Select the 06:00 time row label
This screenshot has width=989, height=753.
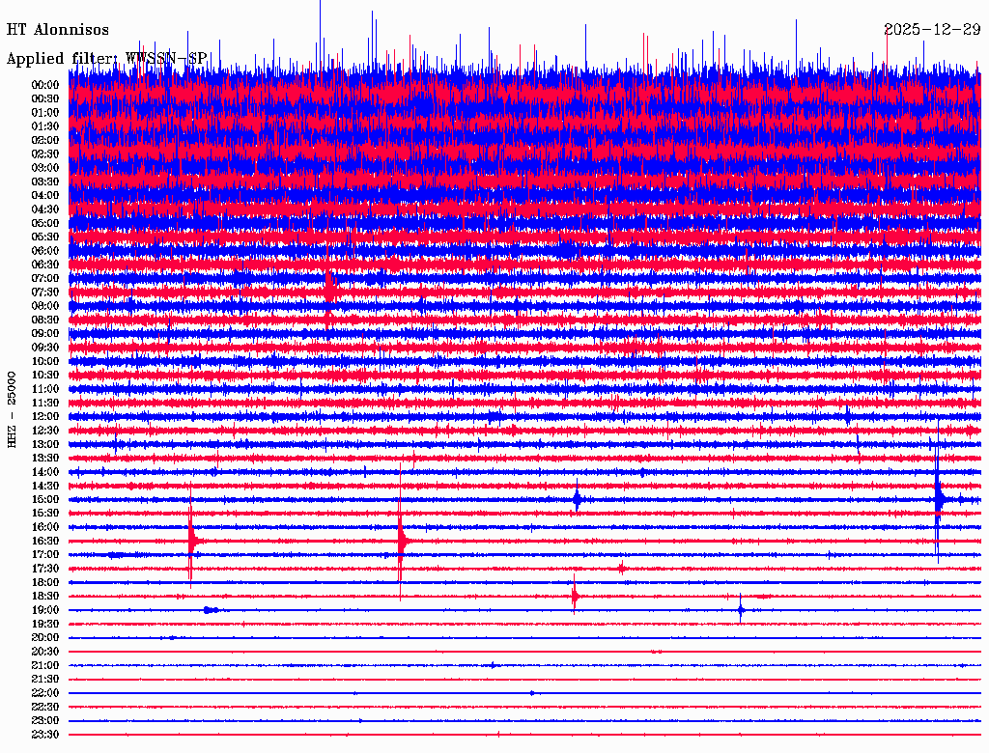45,251
